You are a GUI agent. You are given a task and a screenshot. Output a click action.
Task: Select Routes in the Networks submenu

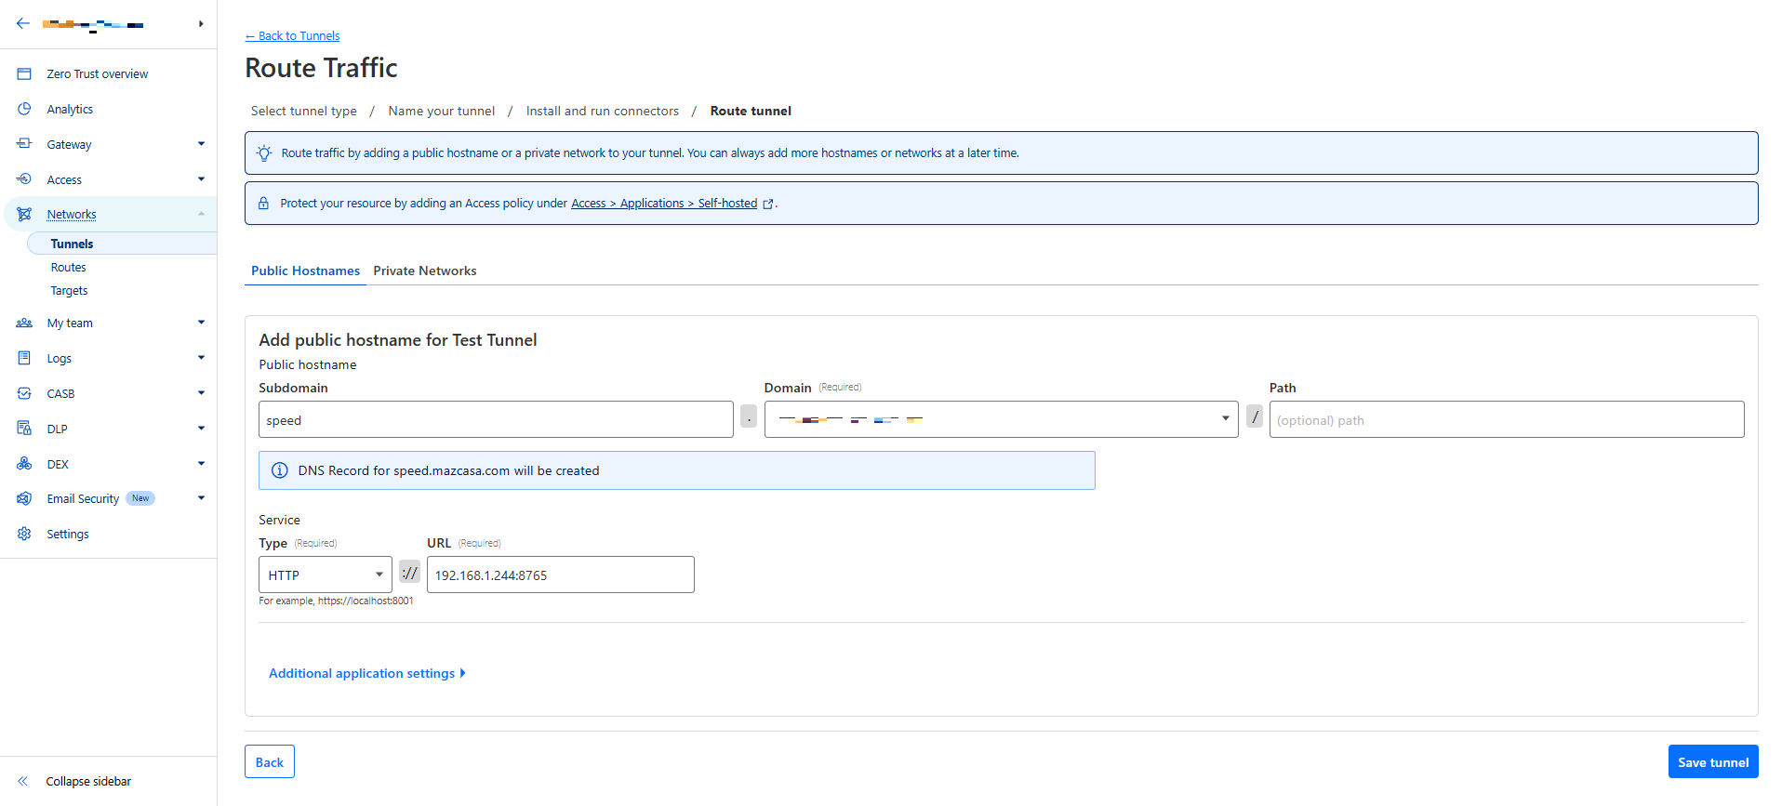(69, 268)
